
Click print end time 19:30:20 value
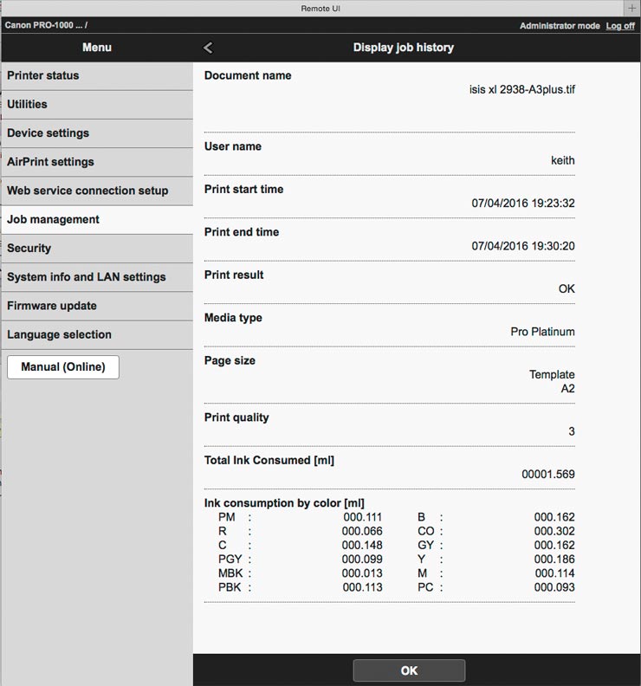(523, 246)
